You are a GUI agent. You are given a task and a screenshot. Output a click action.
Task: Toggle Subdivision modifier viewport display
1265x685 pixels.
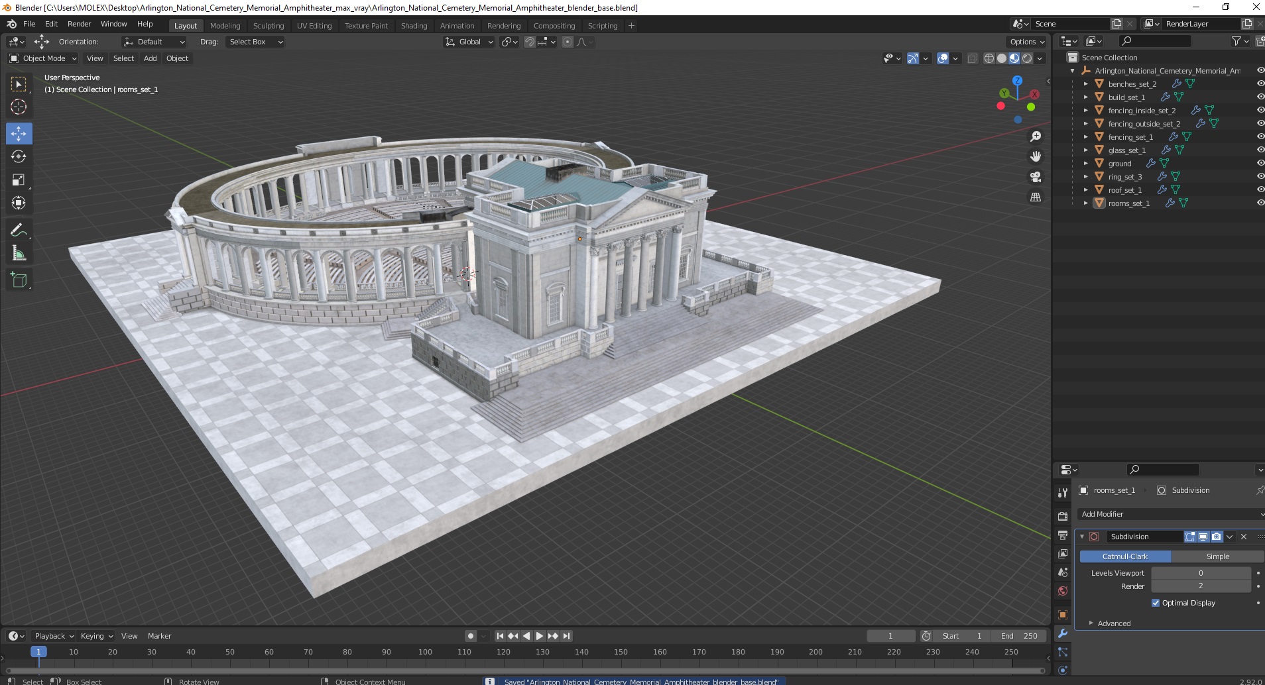pos(1203,537)
